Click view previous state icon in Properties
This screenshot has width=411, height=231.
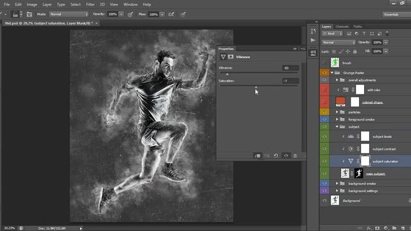(267, 156)
